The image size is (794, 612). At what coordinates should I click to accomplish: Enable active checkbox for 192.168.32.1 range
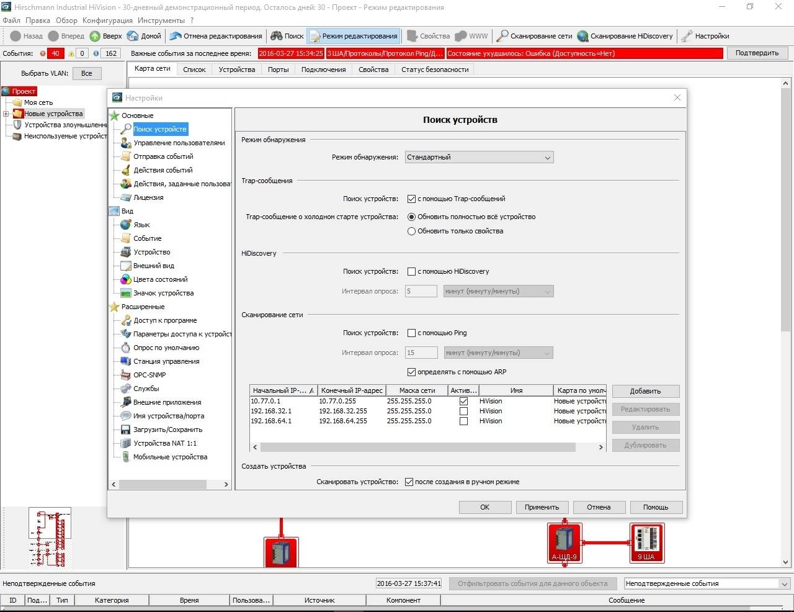[x=463, y=411]
